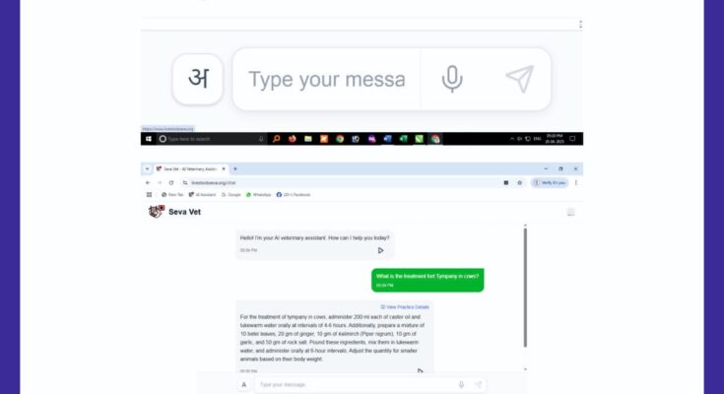Bookmark the page with the star icon
The image size is (724, 394).
pos(519,183)
